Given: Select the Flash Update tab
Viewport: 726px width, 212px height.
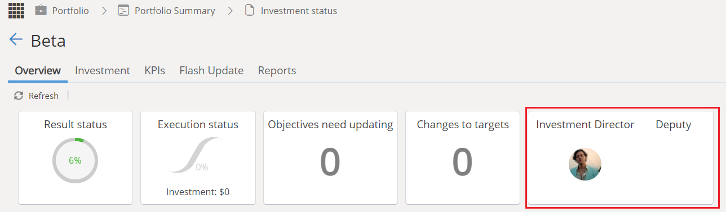Looking at the screenshot, I should click(211, 71).
